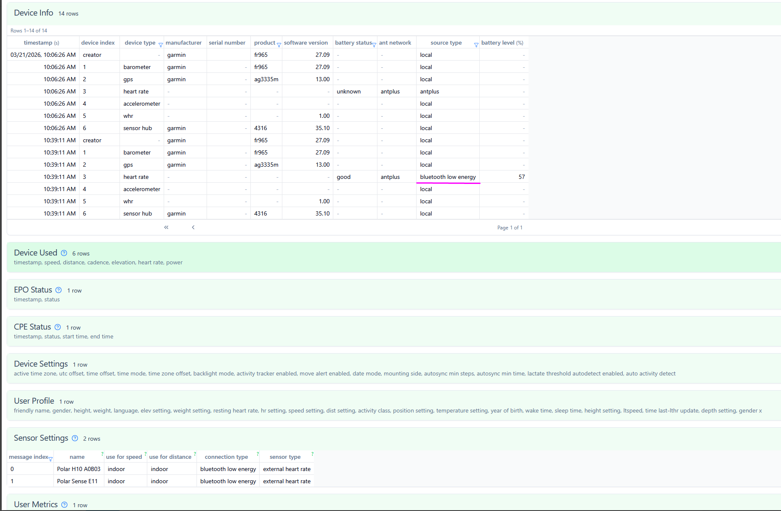Screen dimensions: 781x511
Task: Click the message index filter icon
Action: point(50,459)
